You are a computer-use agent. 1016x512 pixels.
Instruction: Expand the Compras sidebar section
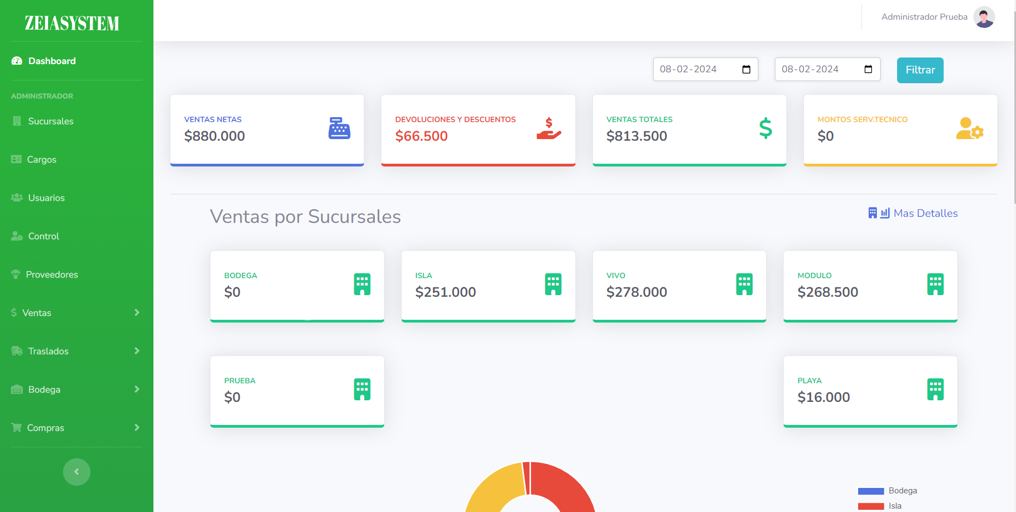coord(76,428)
